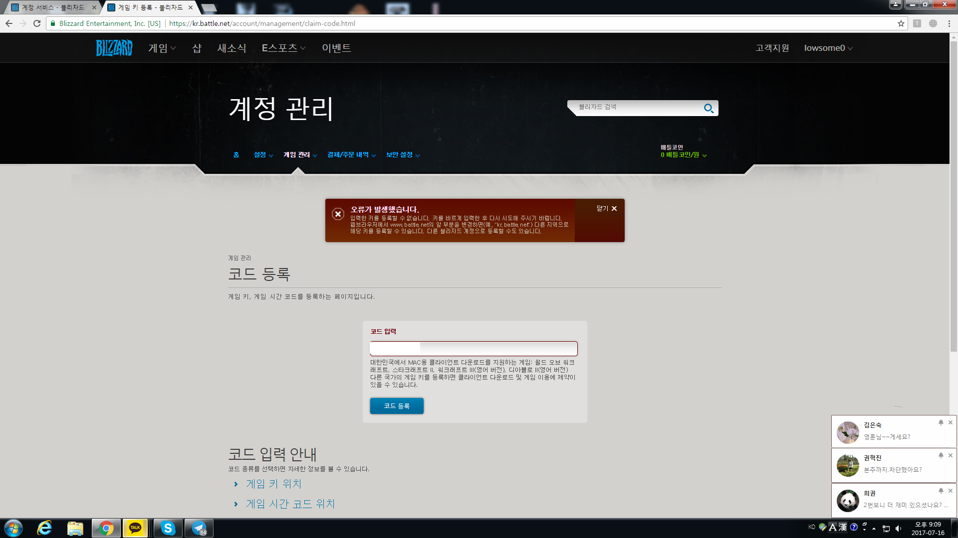Viewport: 958px width, 538px height.
Task: Open the 권혁진 profile picture notification
Action: [x=848, y=465]
